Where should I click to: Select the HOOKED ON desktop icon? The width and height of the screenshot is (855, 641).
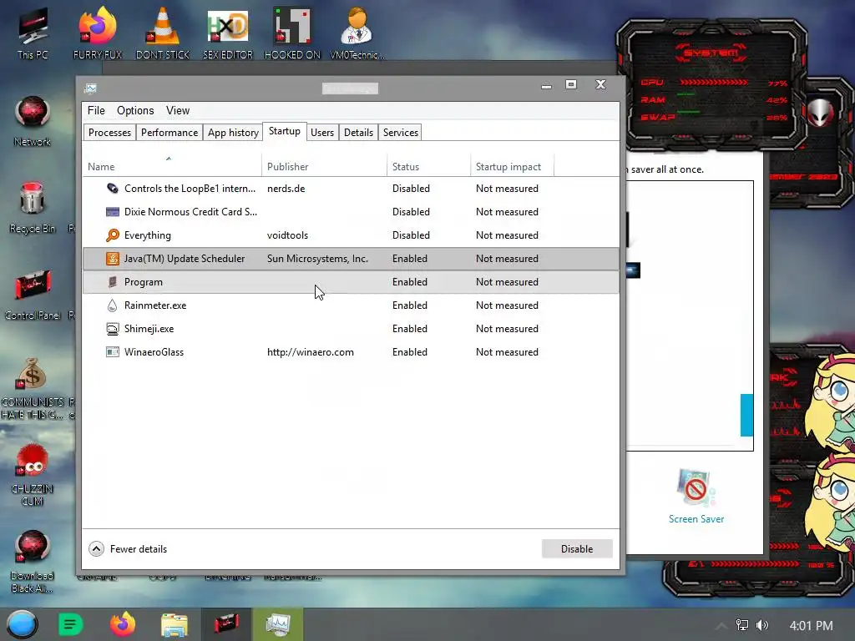click(292, 33)
